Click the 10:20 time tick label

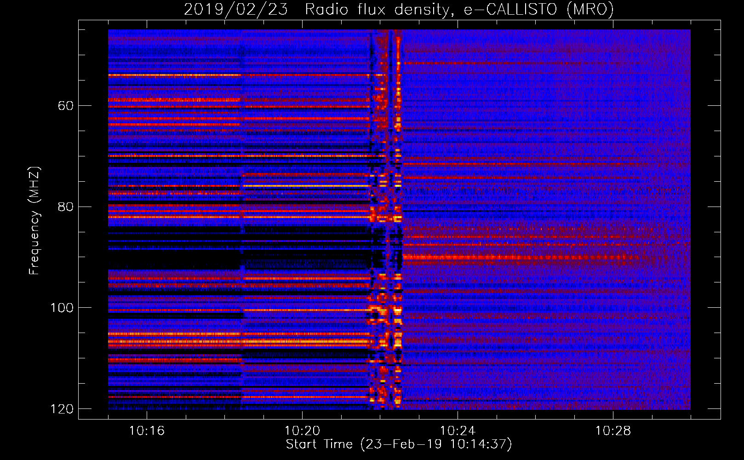pyautogui.click(x=302, y=431)
